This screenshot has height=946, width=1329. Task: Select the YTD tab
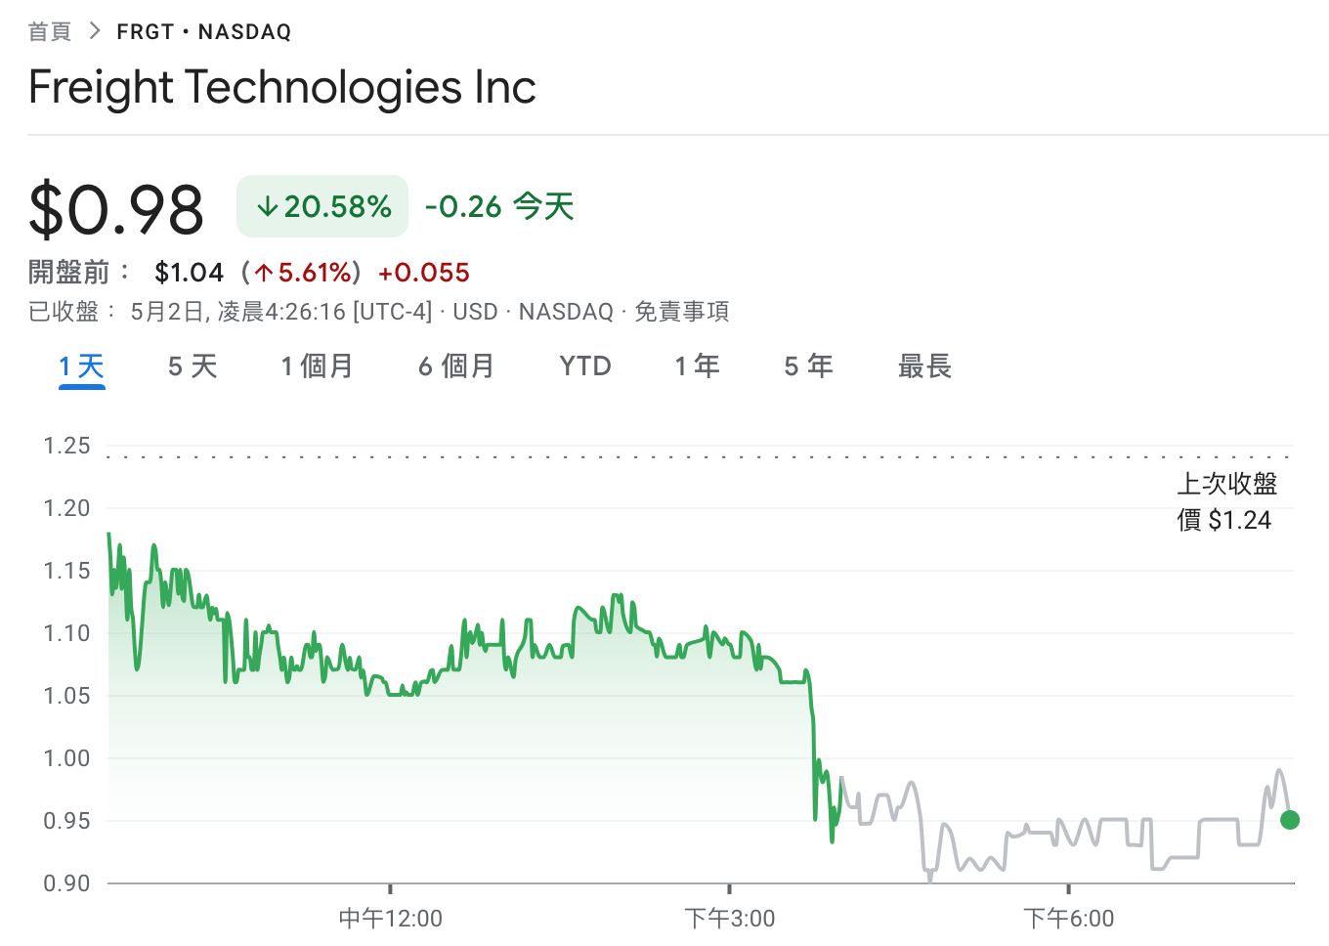[585, 366]
